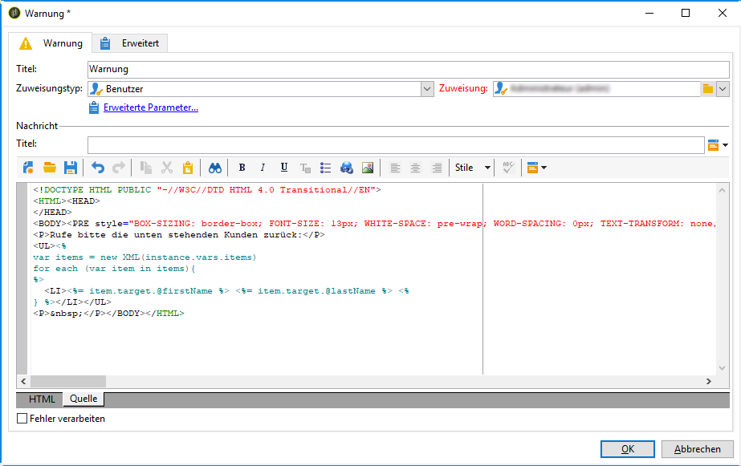741x466 pixels.
Task: Click the binoculars search icon
Action: tap(214, 168)
